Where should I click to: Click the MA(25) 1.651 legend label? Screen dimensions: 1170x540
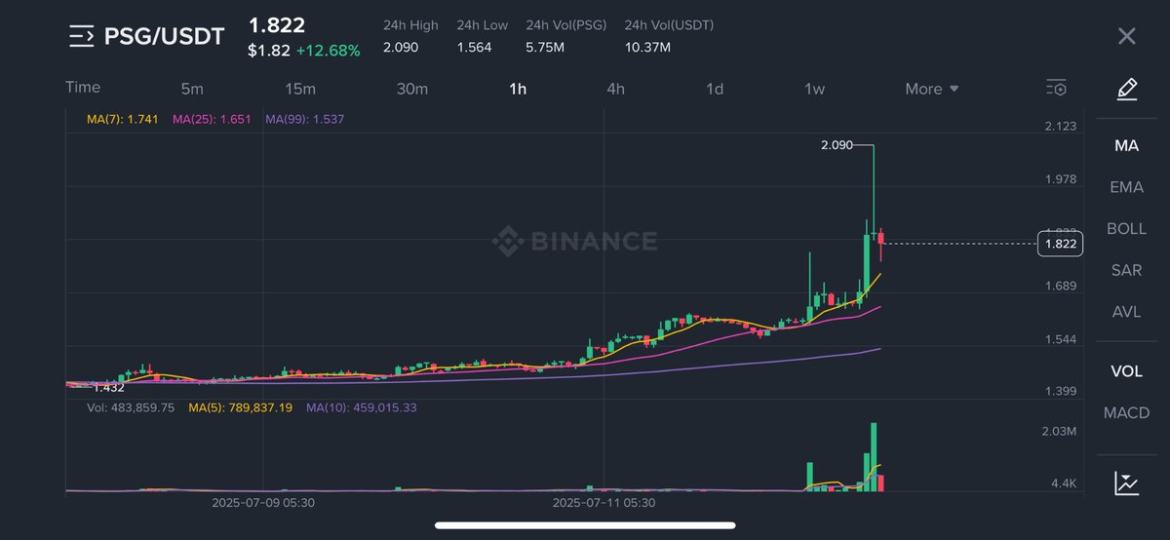tap(212, 119)
